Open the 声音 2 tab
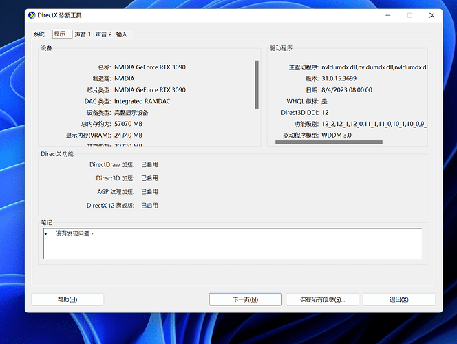457x344 pixels. [104, 34]
